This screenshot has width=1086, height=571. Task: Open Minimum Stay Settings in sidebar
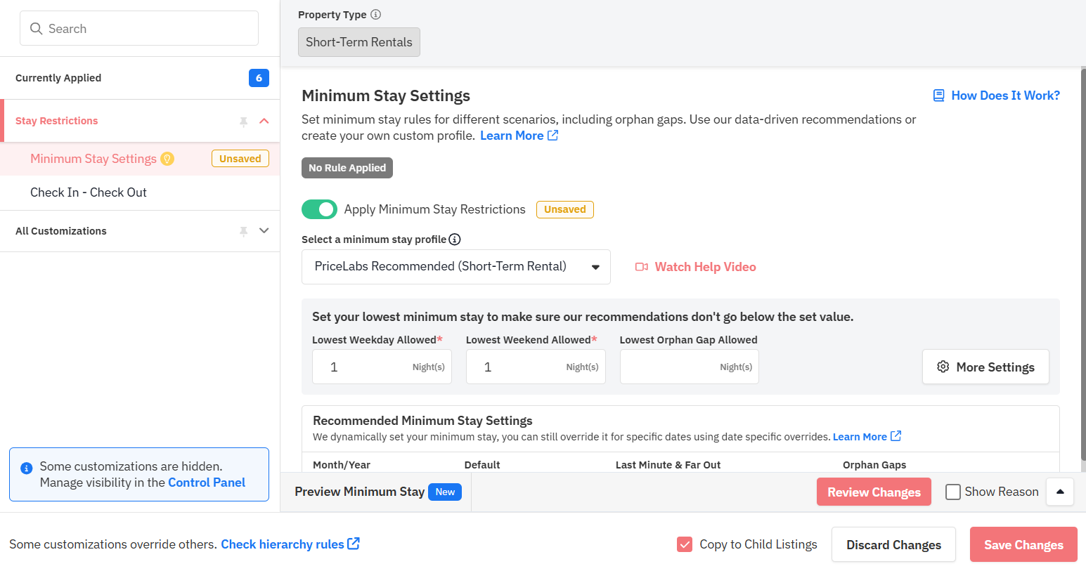(93, 159)
